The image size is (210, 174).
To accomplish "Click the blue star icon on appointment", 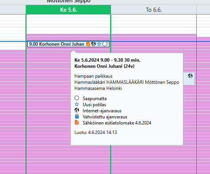I will pyautogui.click(x=99, y=44).
